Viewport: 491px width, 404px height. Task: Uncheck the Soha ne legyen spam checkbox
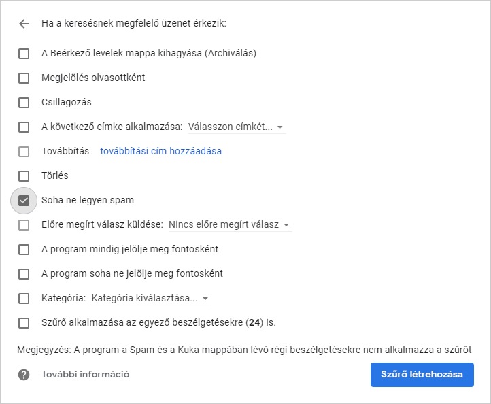(x=24, y=200)
